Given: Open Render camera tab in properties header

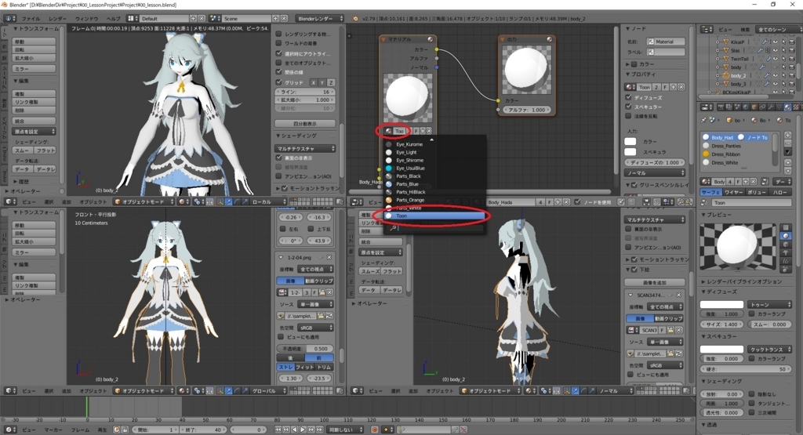Looking at the screenshot, I should 721,107.
